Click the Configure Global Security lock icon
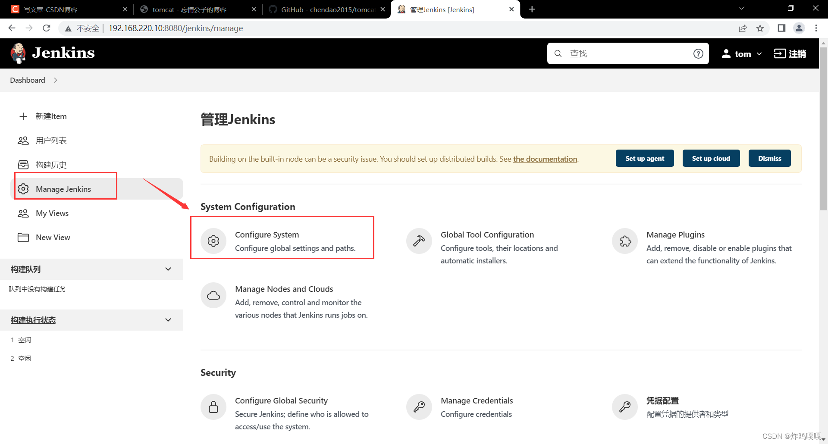828x444 pixels. coord(213,407)
